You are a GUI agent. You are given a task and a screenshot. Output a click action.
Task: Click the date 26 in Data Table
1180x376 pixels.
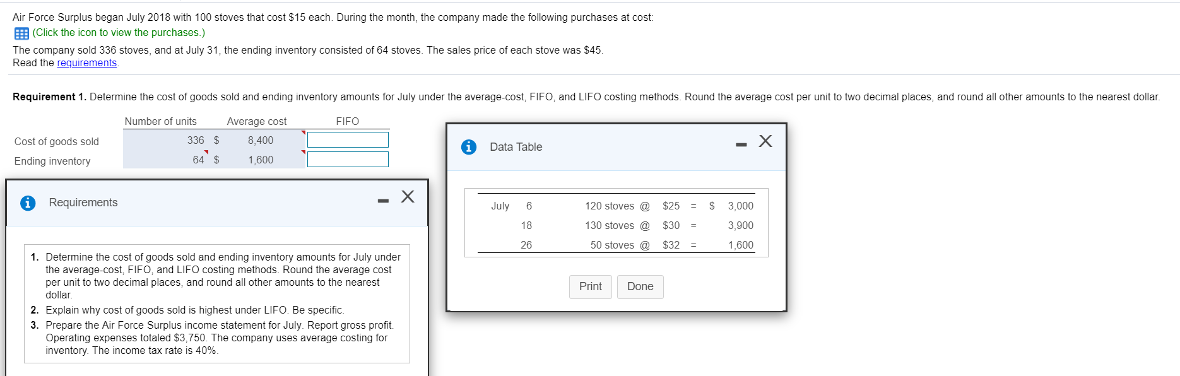(526, 245)
